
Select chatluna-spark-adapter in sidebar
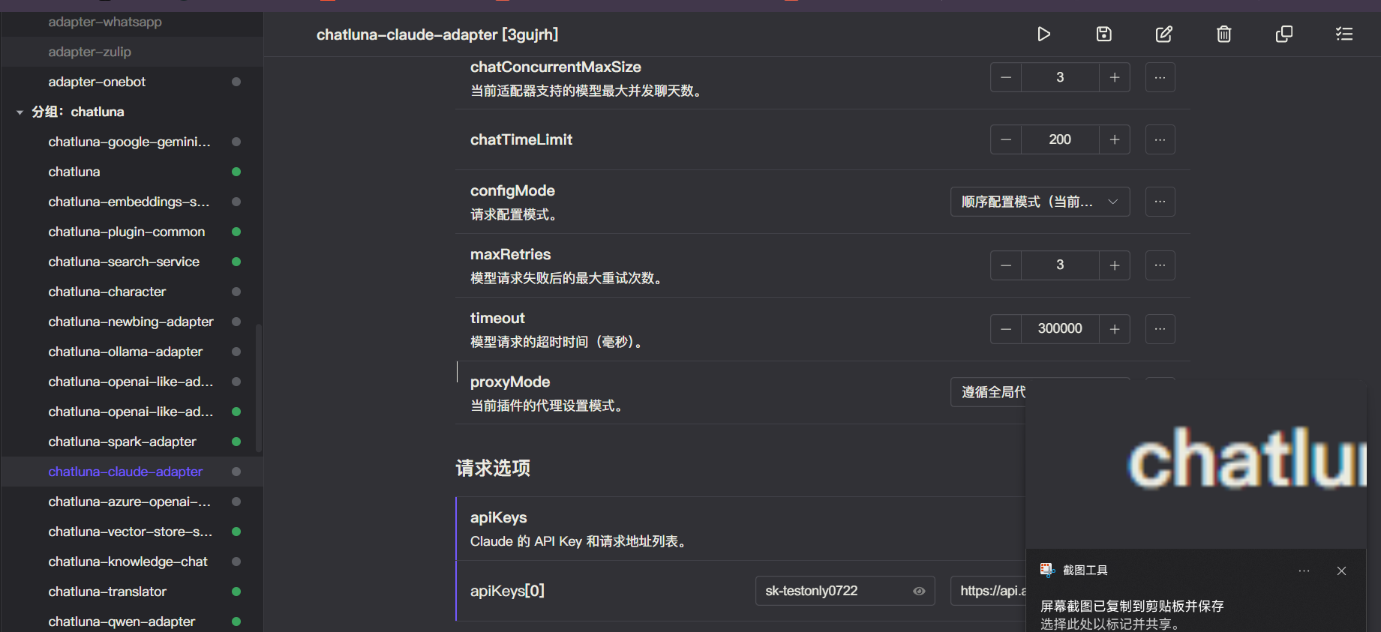pyautogui.click(x=122, y=442)
